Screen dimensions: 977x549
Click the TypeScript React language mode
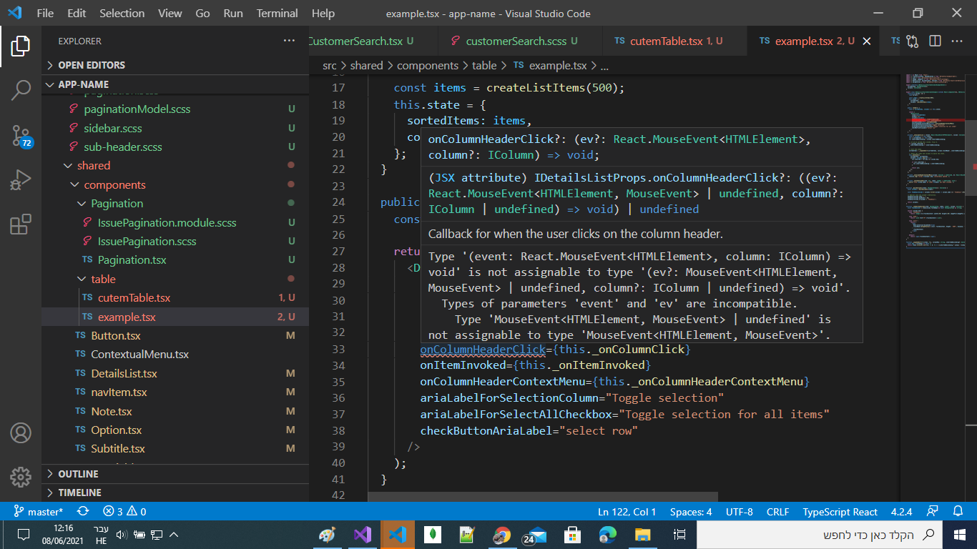click(839, 511)
